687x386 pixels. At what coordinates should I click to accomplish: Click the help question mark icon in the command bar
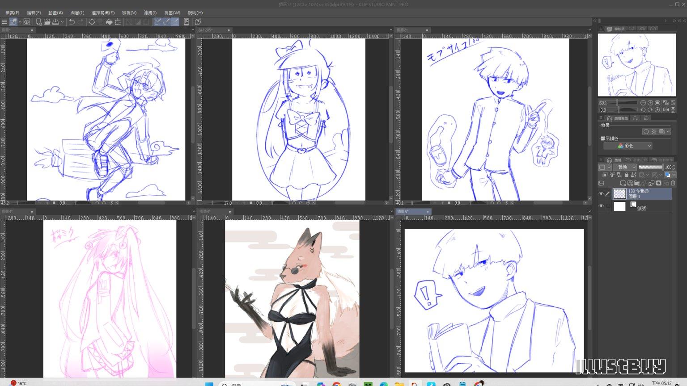tap(198, 22)
